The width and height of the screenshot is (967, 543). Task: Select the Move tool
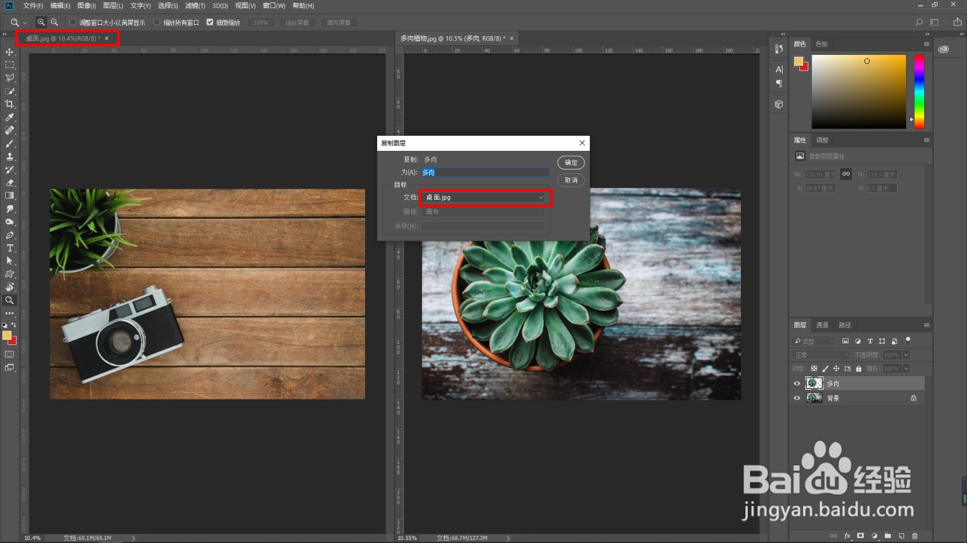tap(10, 52)
